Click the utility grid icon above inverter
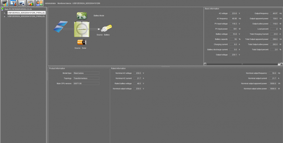 pos(82,16)
